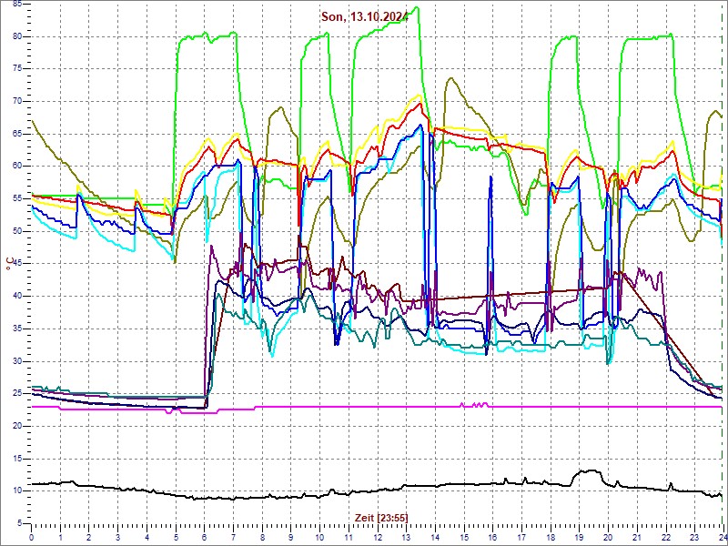Click the 14 hour label on time axis
The width and height of the screenshot is (728, 546).
point(435,537)
